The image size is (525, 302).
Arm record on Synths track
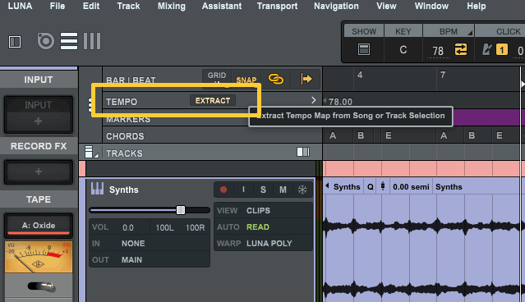223,190
